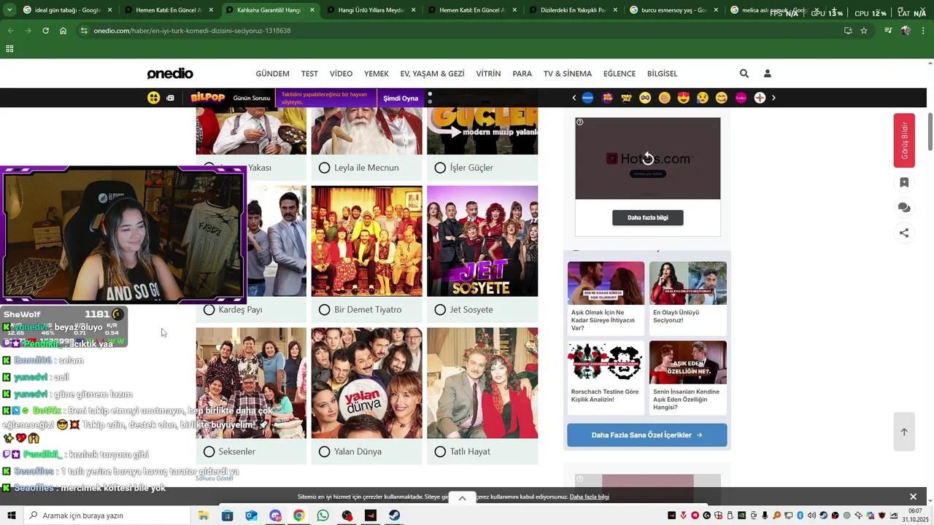Click the blue Philips channel icon
The width and height of the screenshot is (934, 525).
[x=587, y=98]
